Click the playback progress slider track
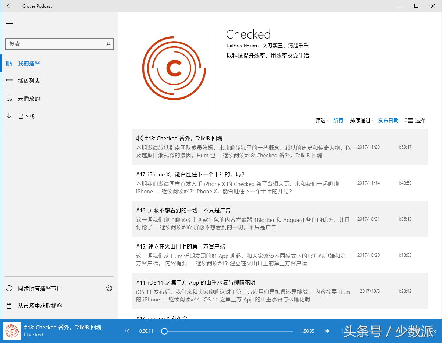442x343 pixels. [227, 331]
